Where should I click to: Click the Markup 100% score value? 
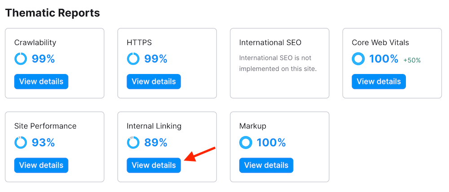coord(271,143)
